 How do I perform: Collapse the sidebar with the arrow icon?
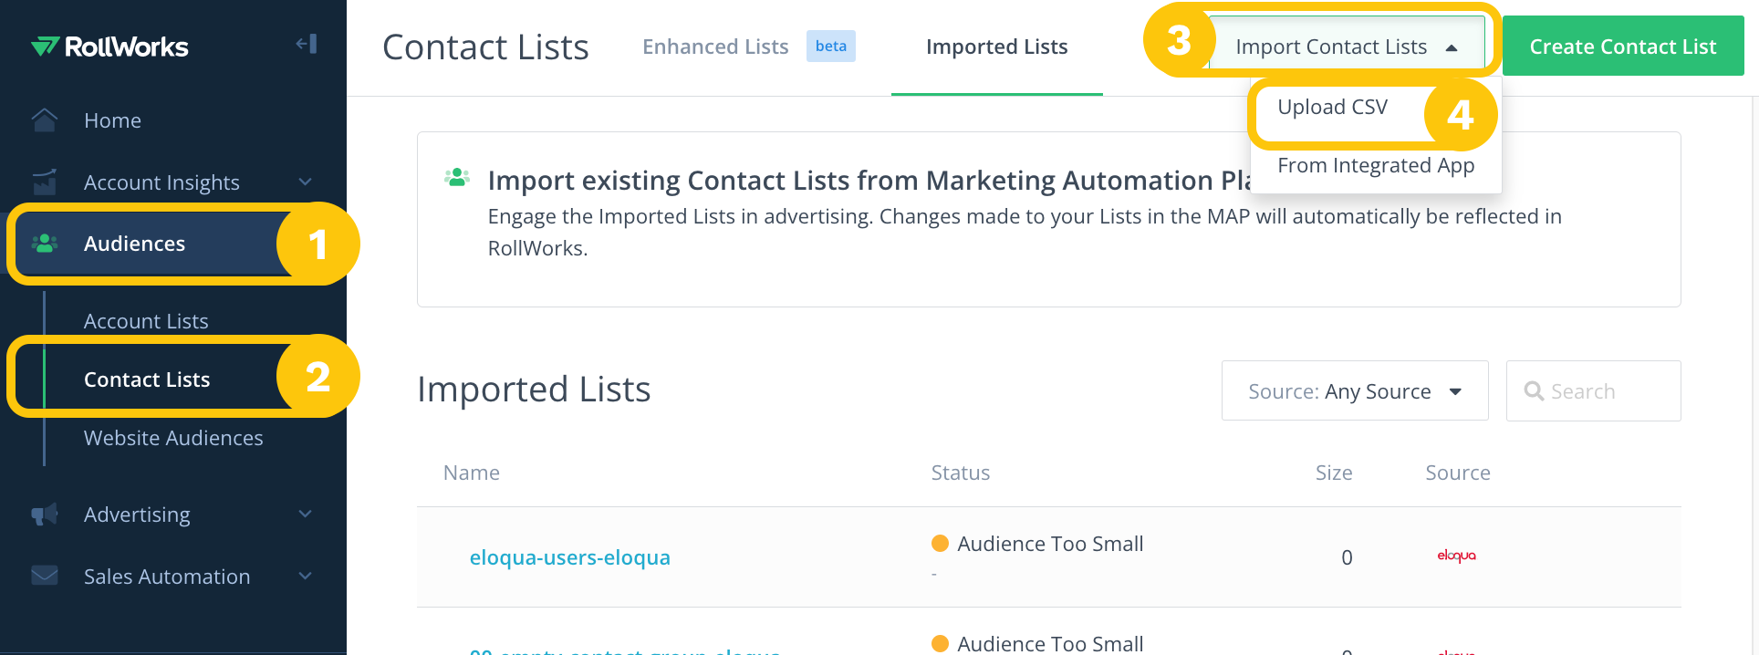click(307, 44)
